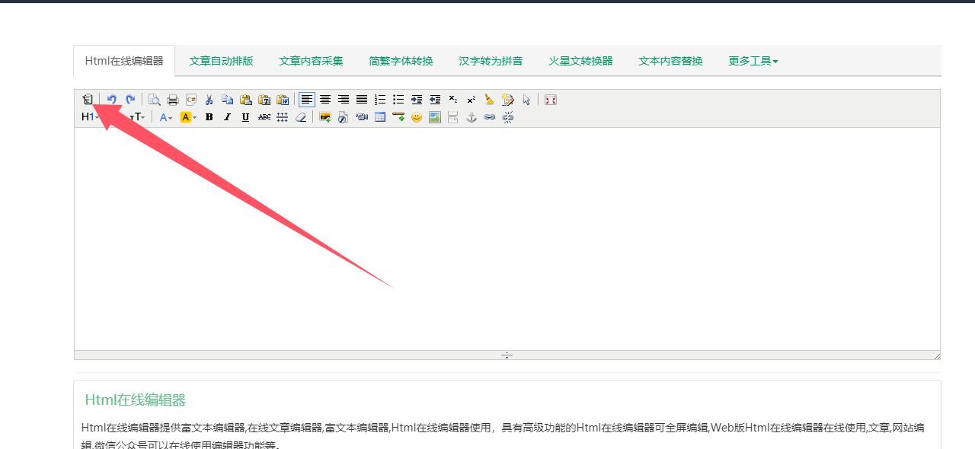Switch to the 文章自动排版 tab
This screenshot has width=975, height=449.
coord(221,61)
